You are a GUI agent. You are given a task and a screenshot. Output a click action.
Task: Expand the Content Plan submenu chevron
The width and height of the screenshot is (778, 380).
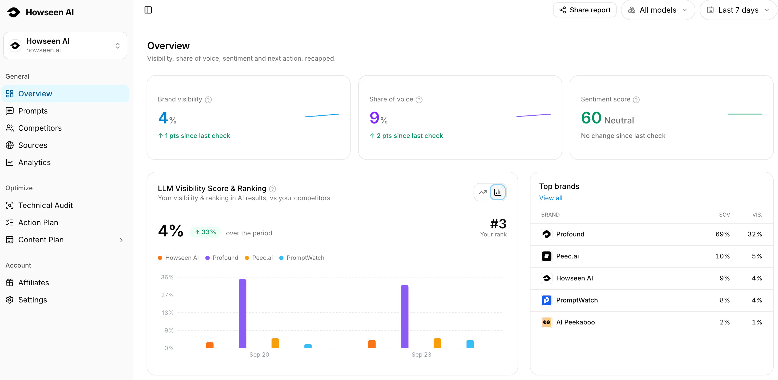point(121,240)
